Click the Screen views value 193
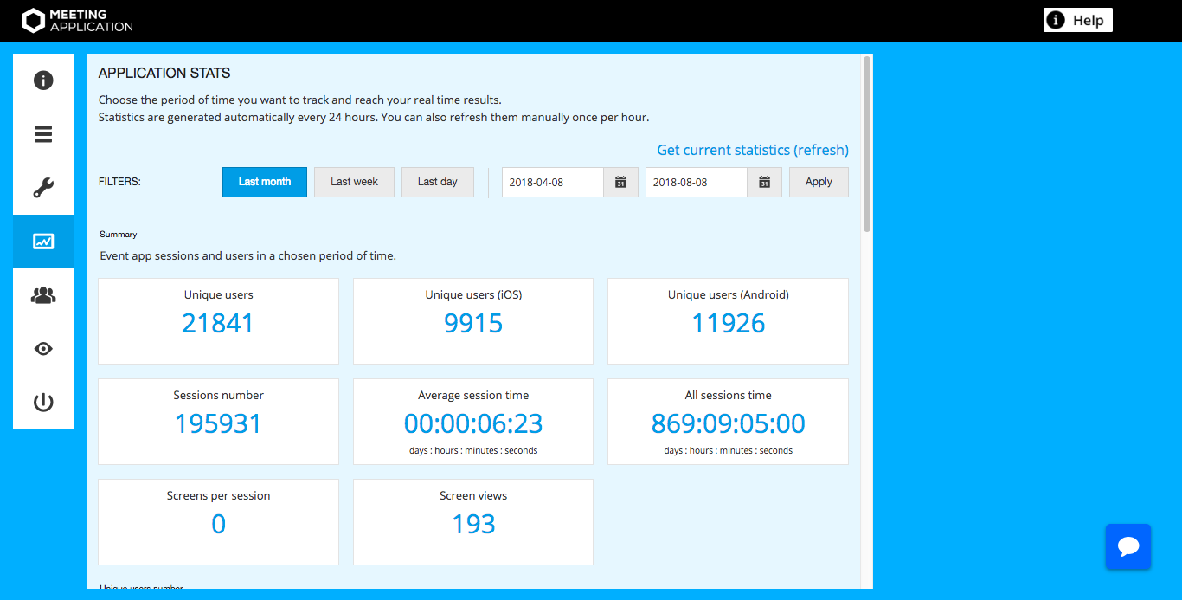Screen dimensions: 1182x600 pos(473,524)
